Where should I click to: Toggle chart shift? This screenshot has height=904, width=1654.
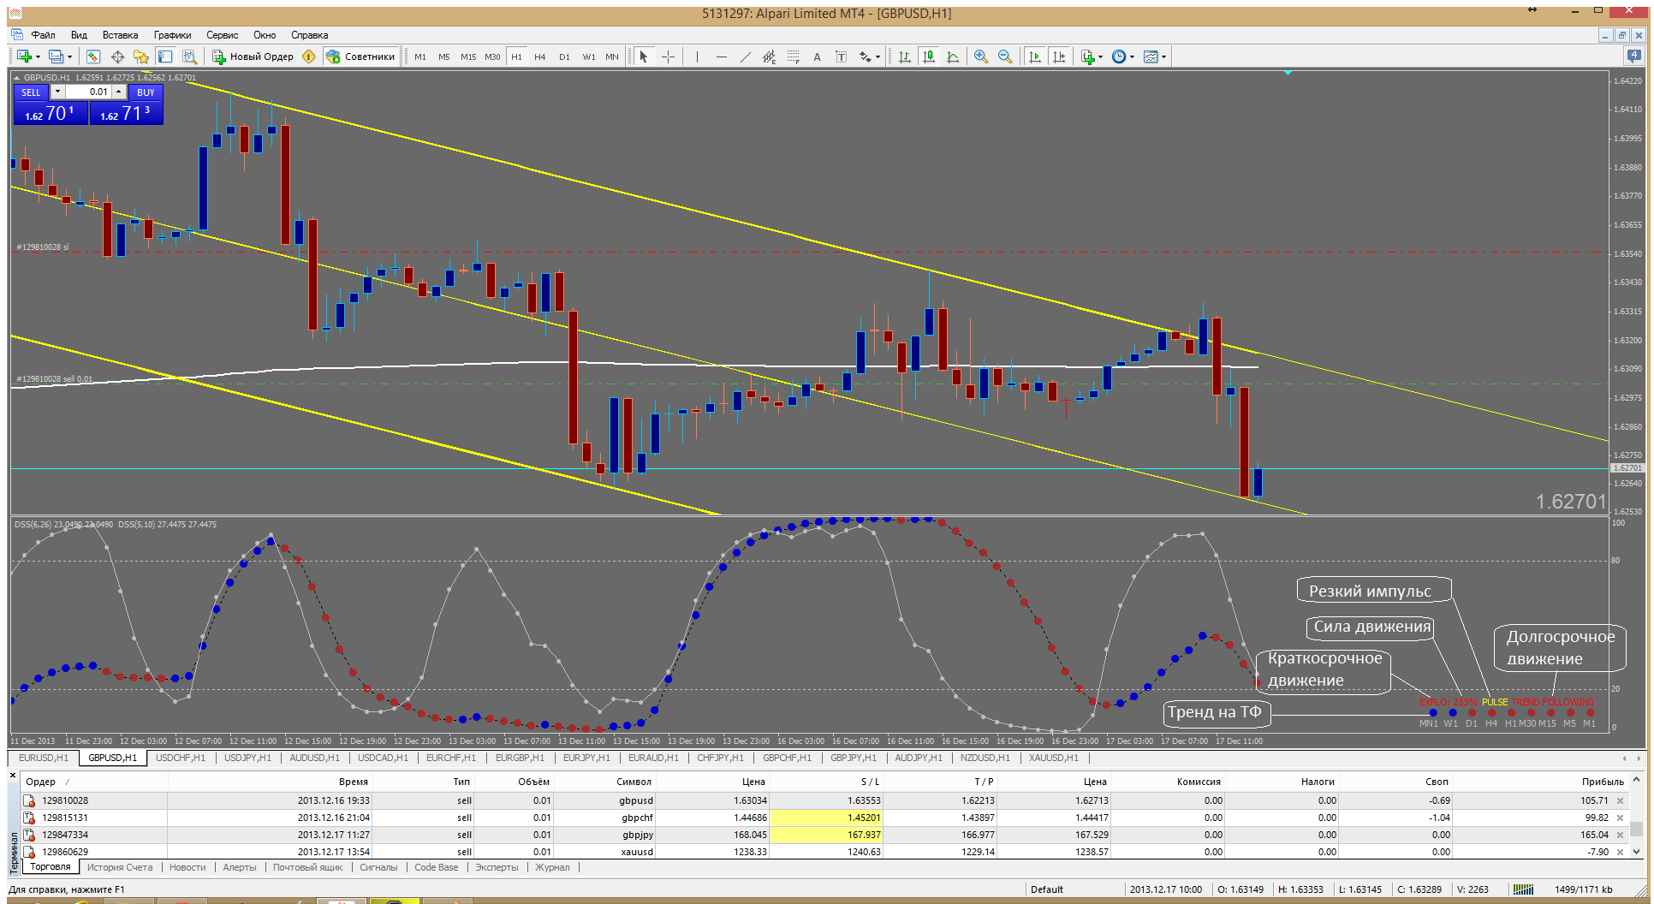click(x=1059, y=56)
